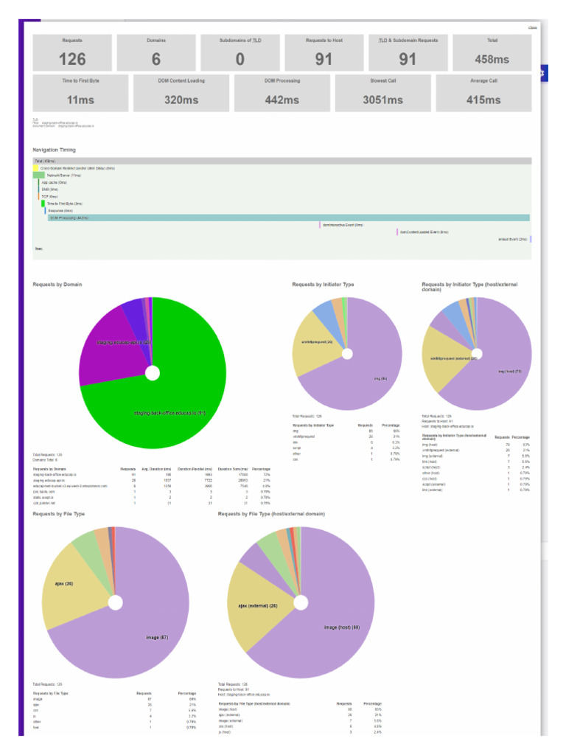
Task: Select the script row in initiator type table
Action: 346,448
